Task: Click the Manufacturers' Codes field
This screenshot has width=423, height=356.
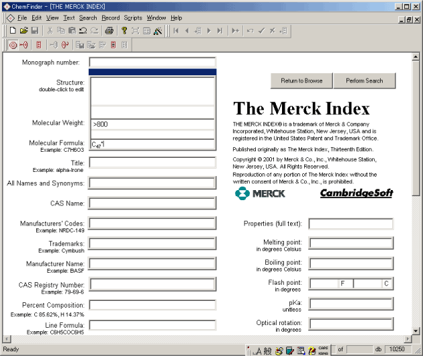Action: (x=152, y=223)
